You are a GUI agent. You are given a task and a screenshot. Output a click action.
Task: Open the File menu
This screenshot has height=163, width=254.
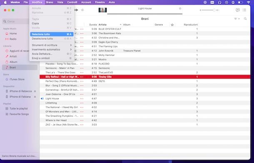click(x=25, y=2)
